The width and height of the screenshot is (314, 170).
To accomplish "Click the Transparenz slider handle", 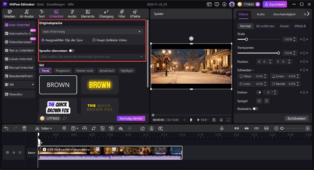I will pyautogui.click(x=278, y=53).
